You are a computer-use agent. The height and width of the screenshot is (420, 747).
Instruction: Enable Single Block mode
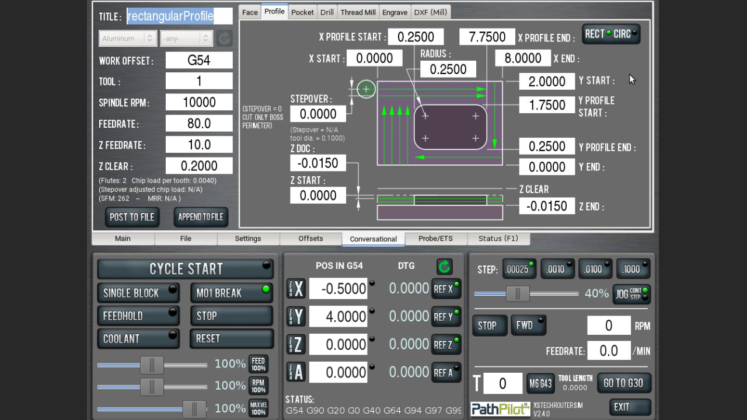coord(138,293)
